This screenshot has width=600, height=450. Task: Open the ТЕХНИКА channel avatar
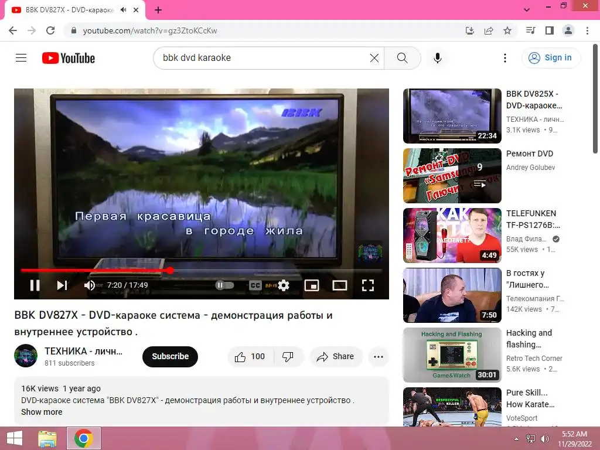tap(26, 356)
